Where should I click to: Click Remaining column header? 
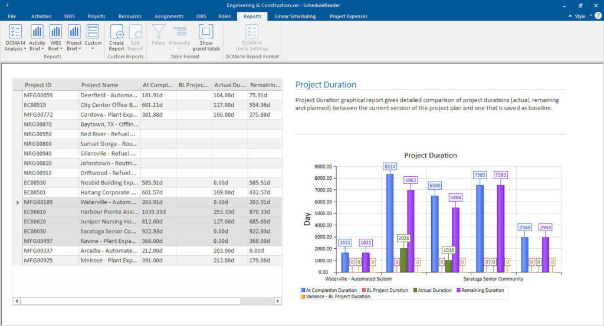[x=265, y=85]
